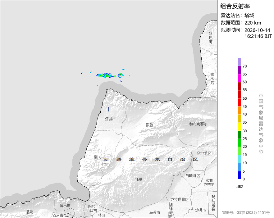The height and width of the screenshot is (218, 274).
Task: Click the dBZ unit label under the legend
Action: (x=240, y=187)
